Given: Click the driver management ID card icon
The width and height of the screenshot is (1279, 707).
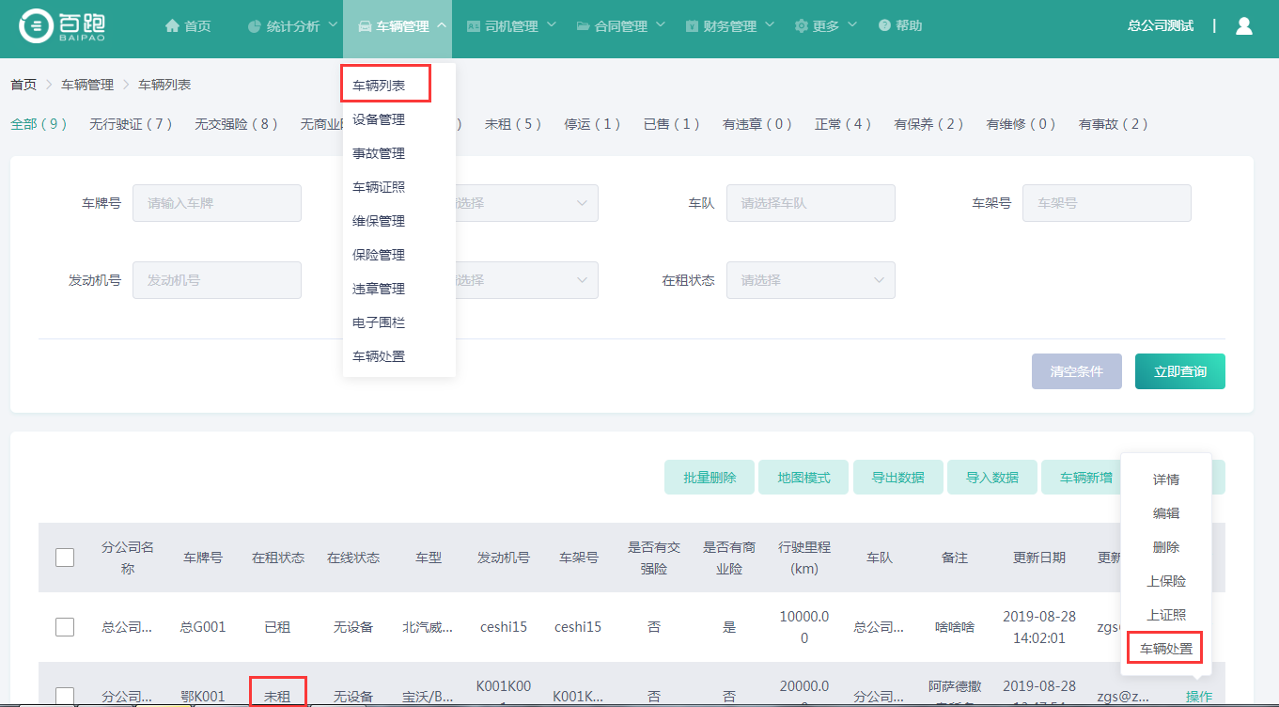Looking at the screenshot, I should tap(474, 26).
